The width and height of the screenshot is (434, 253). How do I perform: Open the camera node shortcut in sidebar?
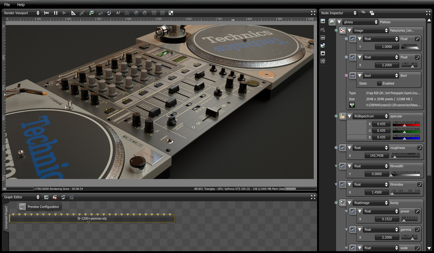(x=323, y=30)
